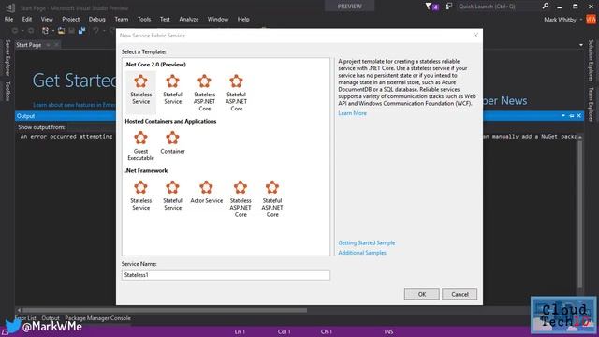599x337 pixels.
Task: Click the PREVIEW badge in title bar
Action: [x=349, y=7]
